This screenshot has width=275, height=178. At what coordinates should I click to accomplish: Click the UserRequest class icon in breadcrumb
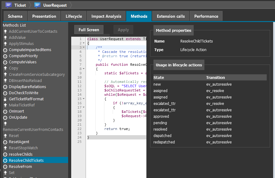pos(37,5)
